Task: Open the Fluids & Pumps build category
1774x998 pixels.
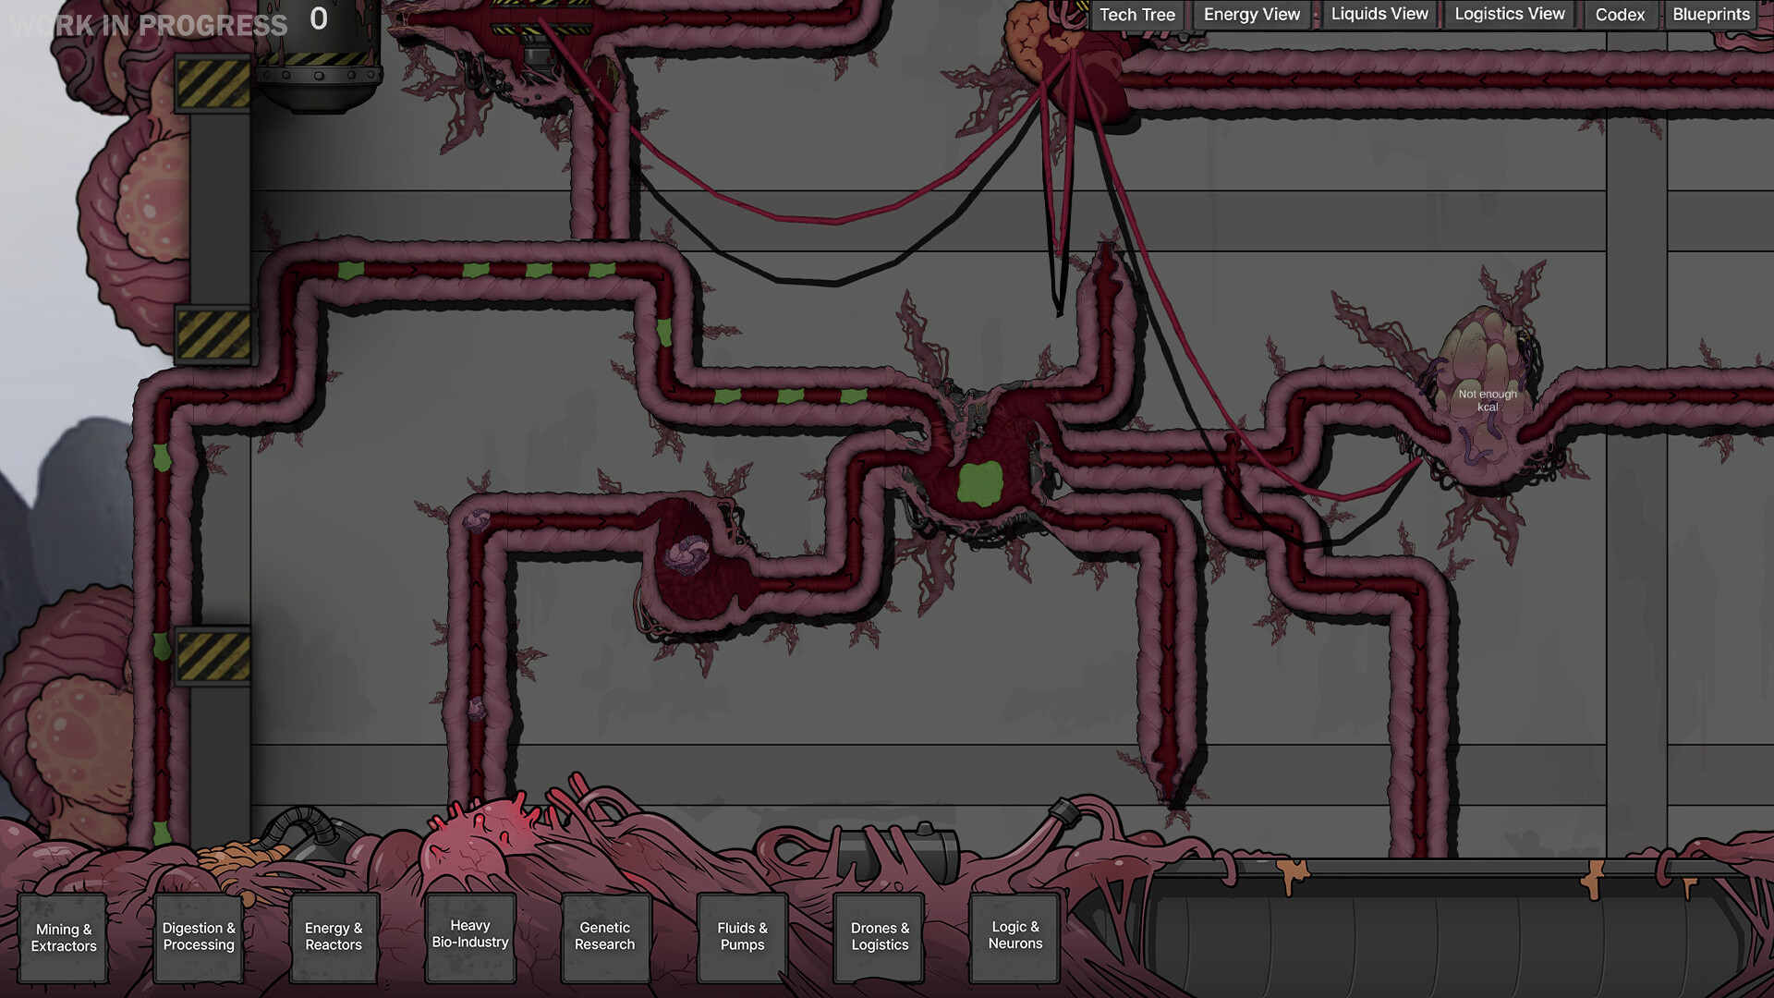Action: point(742,936)
